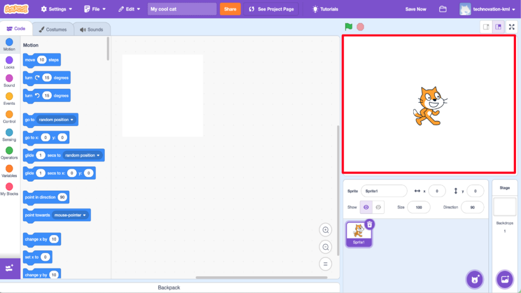Image resolution: width=521 pixels, height=293 pixels.
Task: Expand glide block random position dropdown
Action: (82, 155)
